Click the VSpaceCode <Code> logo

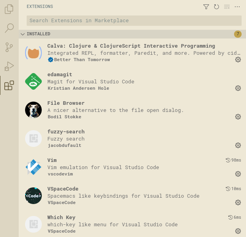(x=33, y=196)
